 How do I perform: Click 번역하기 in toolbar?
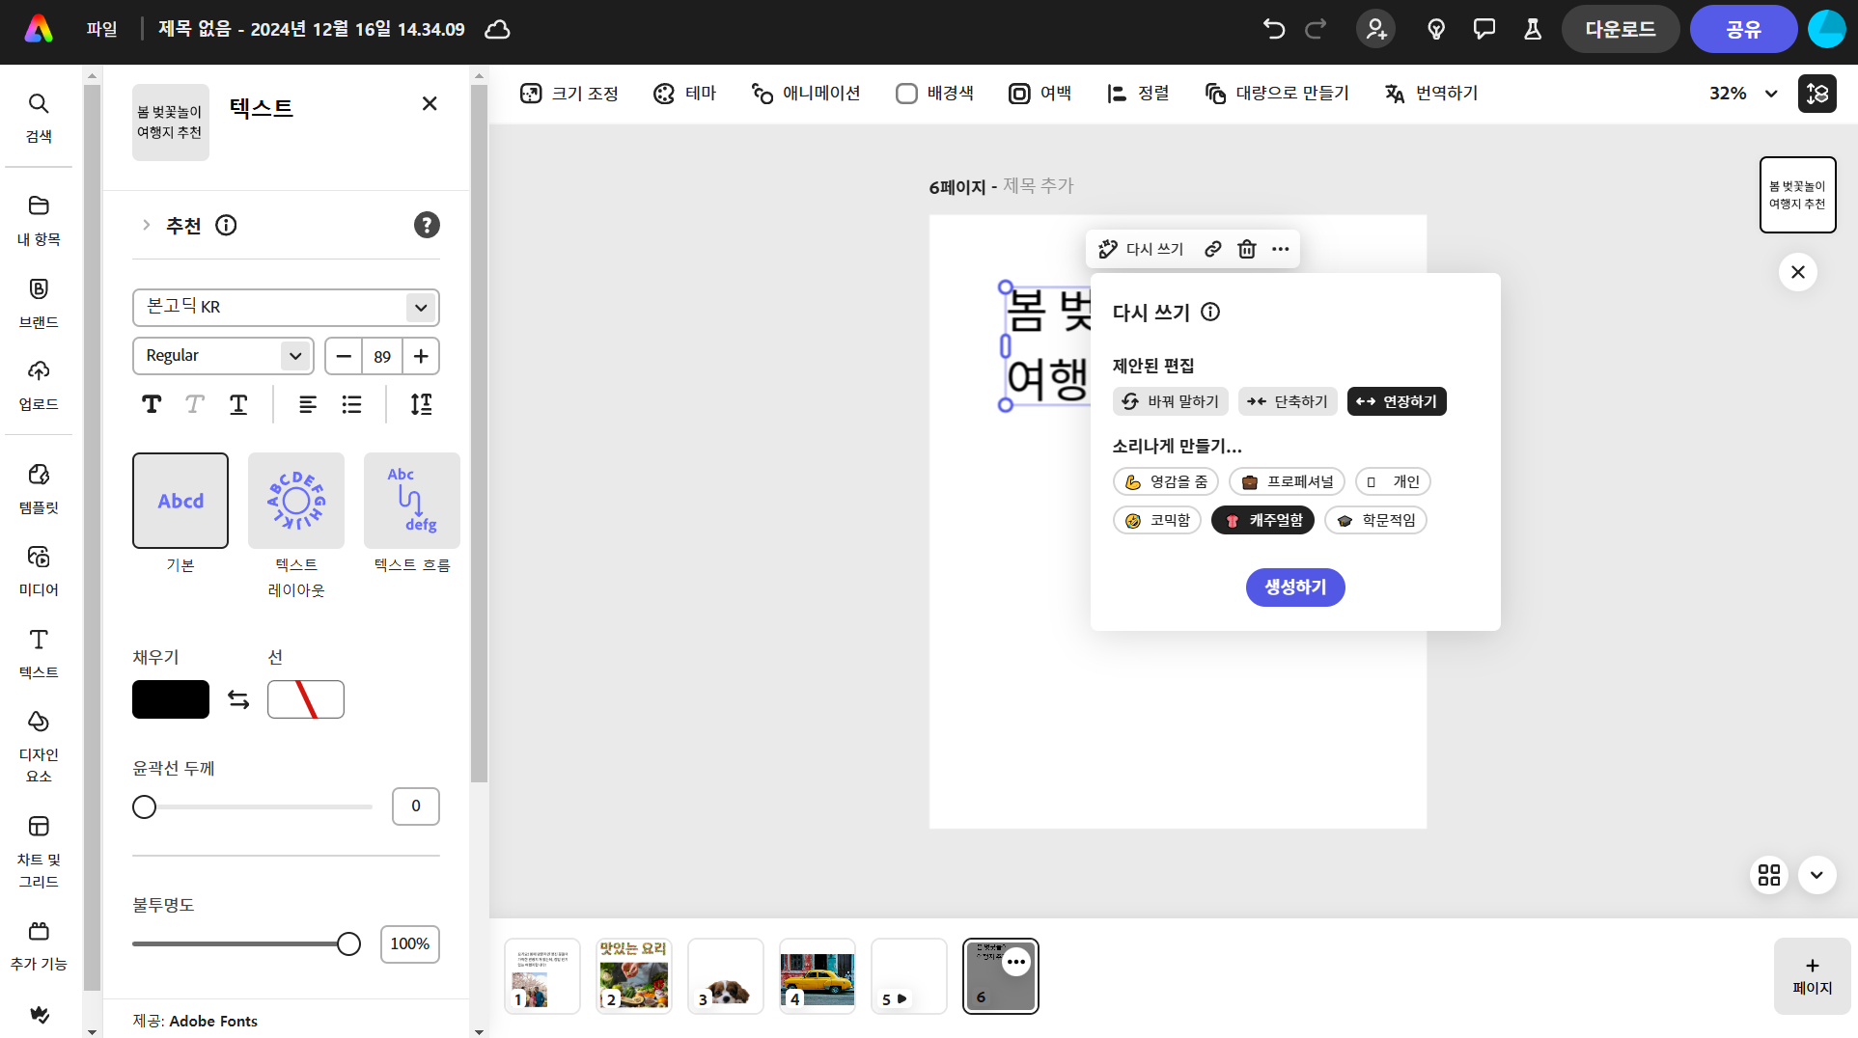point(1432,94)
